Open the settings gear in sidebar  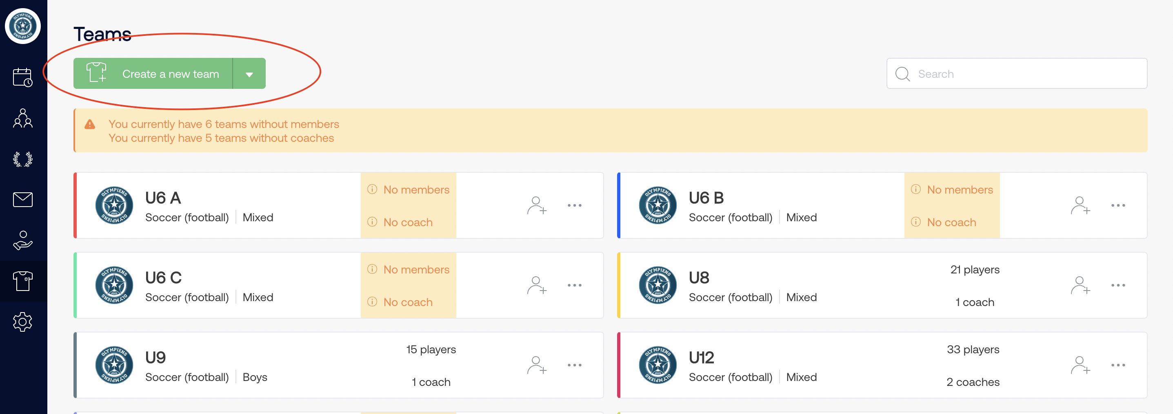(x=22, y=322)
